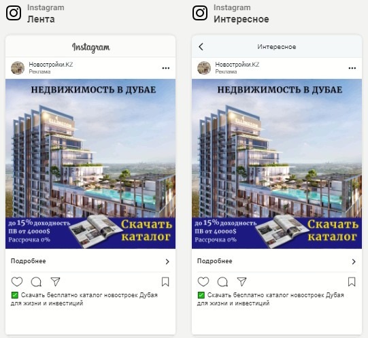Bookmark the ad in the Лента preview
This screenshot has width=368, height=338.
point(165,282)
